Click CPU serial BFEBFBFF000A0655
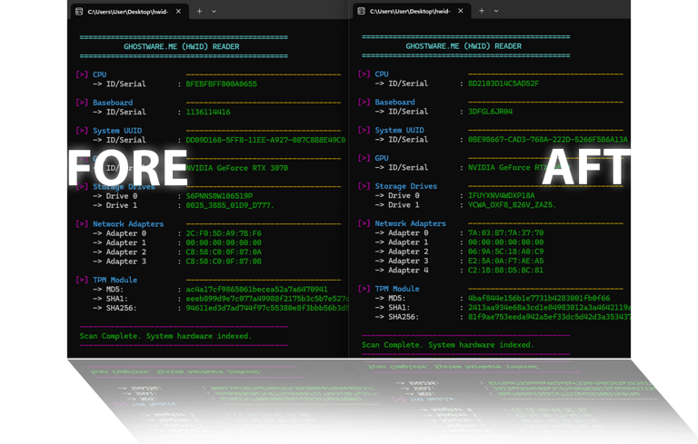Screen dimensions: 698x444 coord(221,84)
